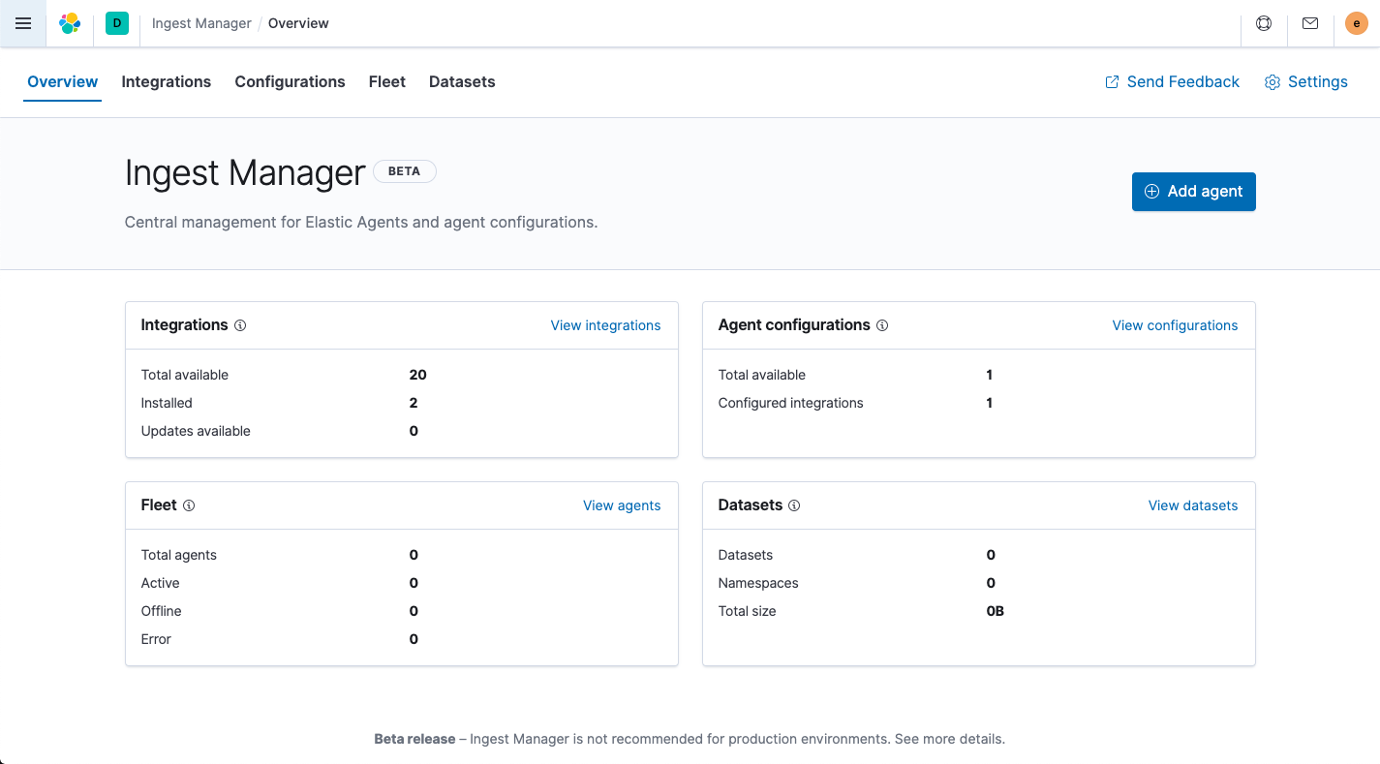Open the Send Feedback link

[x=1172, y=81]
